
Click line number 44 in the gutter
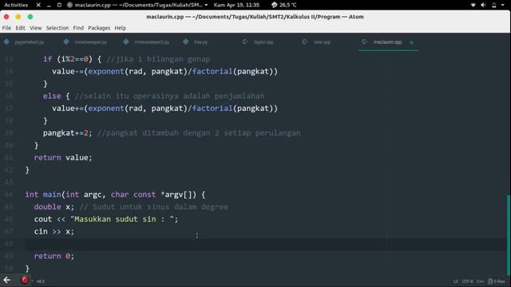click(x=9, y=195)
